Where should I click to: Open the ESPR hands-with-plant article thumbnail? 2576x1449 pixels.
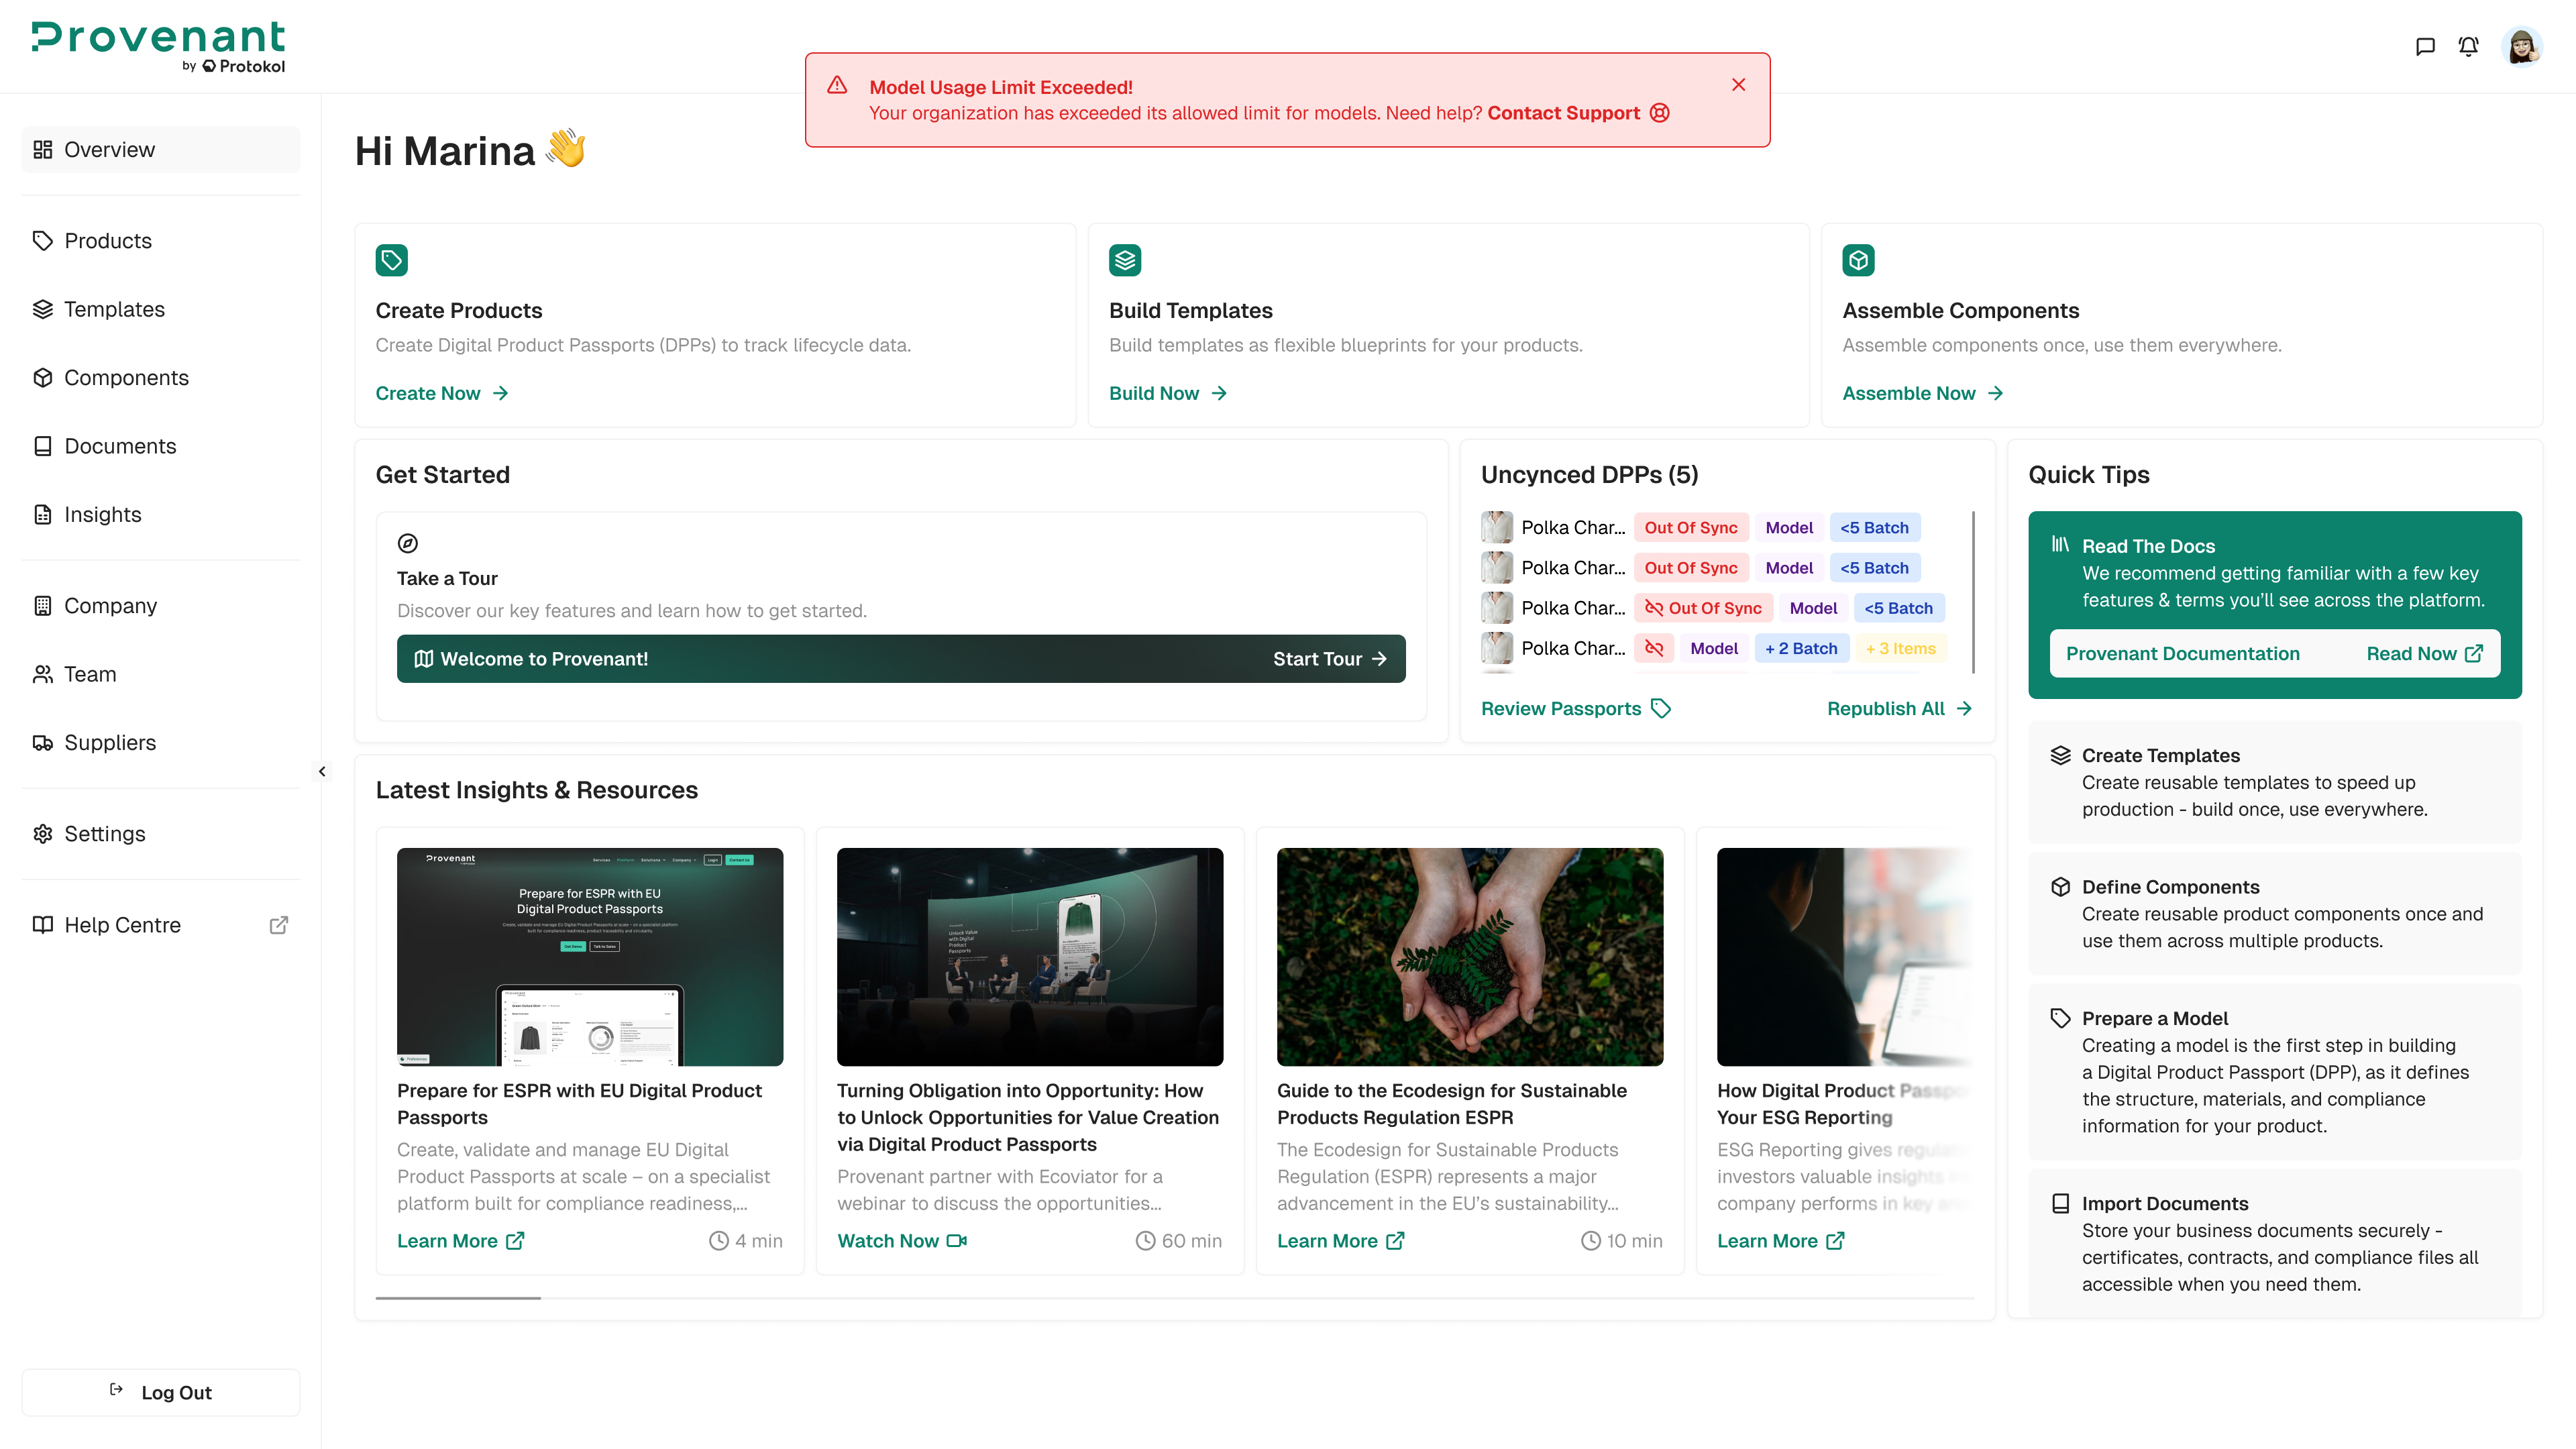point(1469,956)
